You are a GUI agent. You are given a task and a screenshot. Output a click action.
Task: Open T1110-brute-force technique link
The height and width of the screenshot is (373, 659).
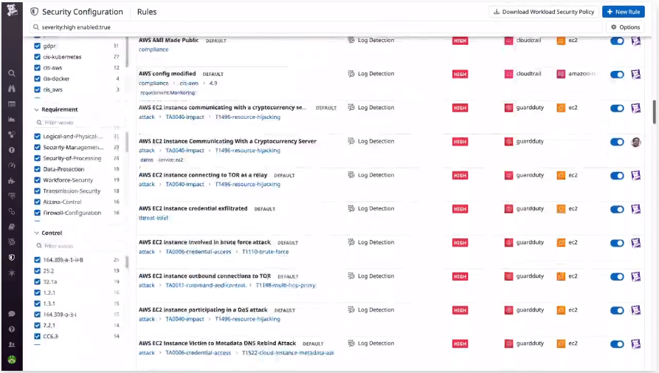tap(265, 252)
